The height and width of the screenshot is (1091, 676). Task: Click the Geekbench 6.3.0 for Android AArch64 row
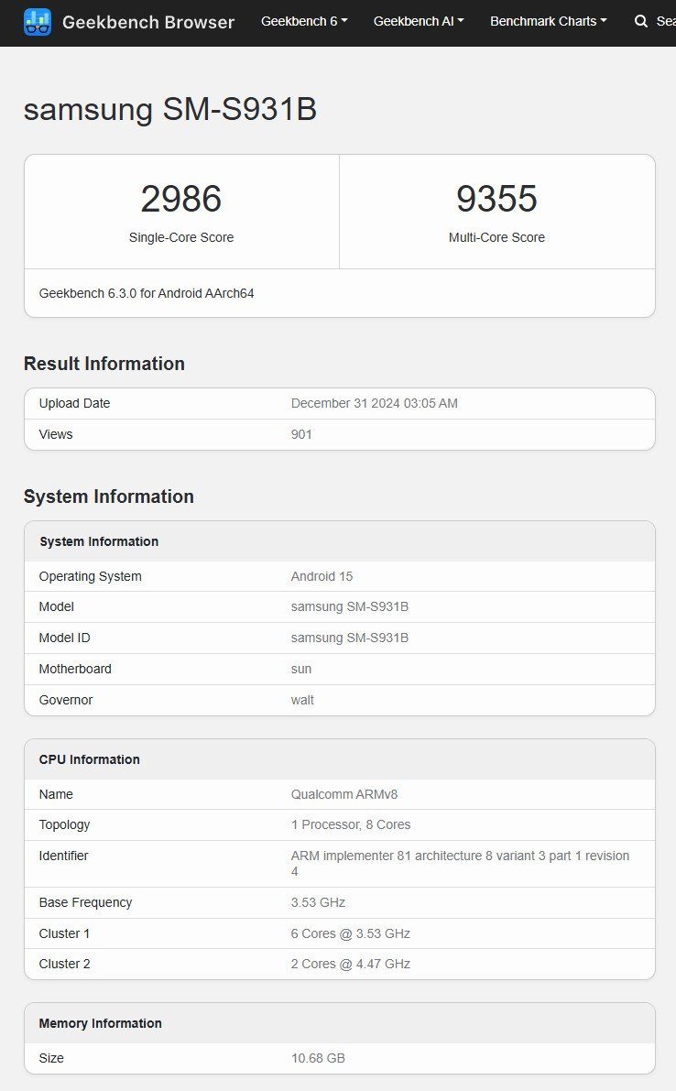pos(339,293)
